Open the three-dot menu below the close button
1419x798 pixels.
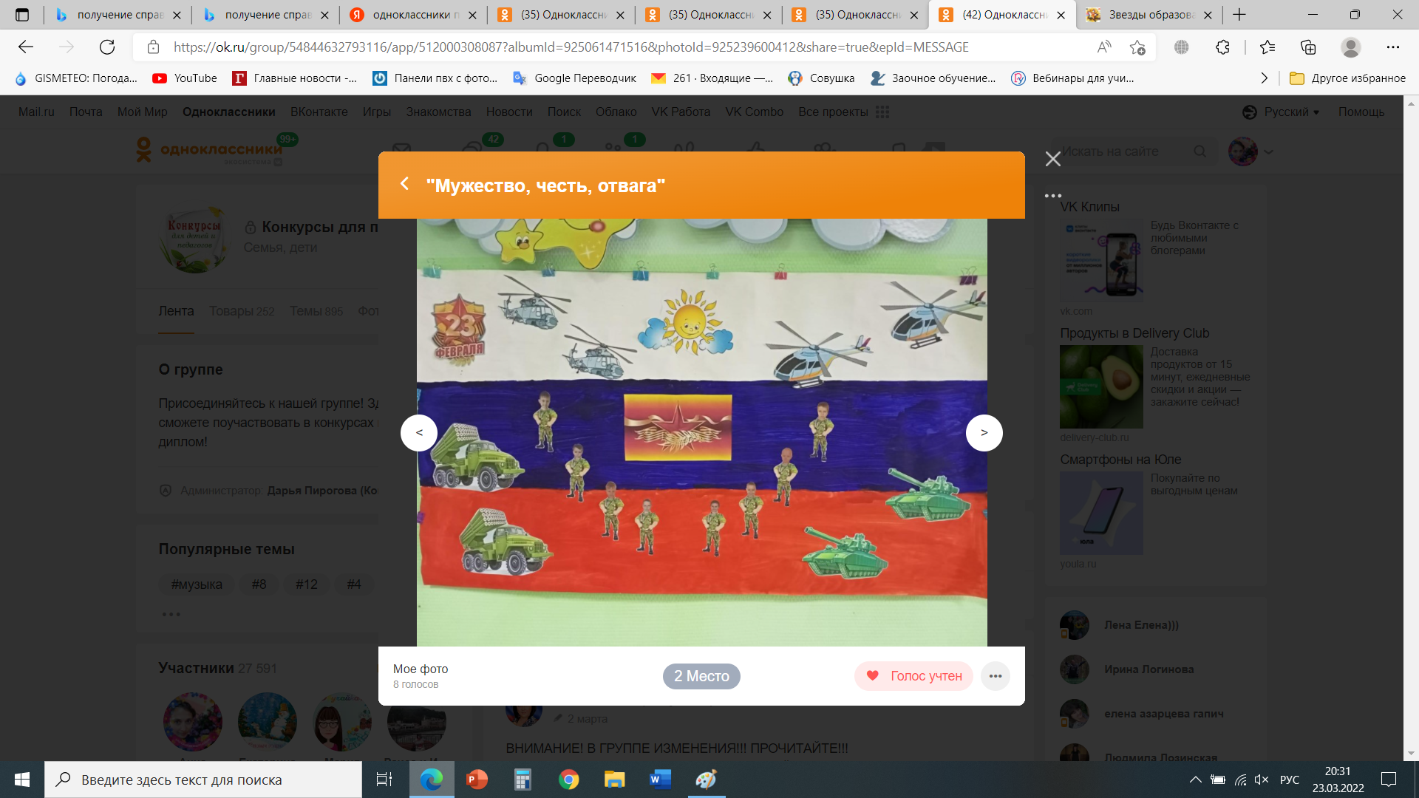pos(1053,196)
